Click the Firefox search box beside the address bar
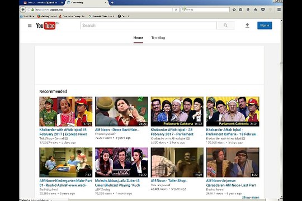This screenshot has width=302, height=201. (x=205, y=9)
